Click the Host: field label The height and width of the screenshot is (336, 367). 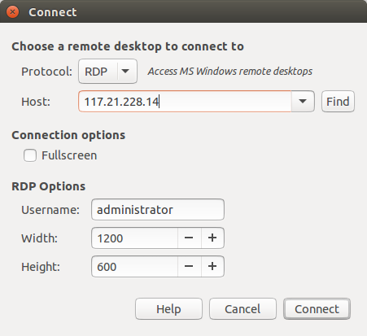tap(36, 102)
